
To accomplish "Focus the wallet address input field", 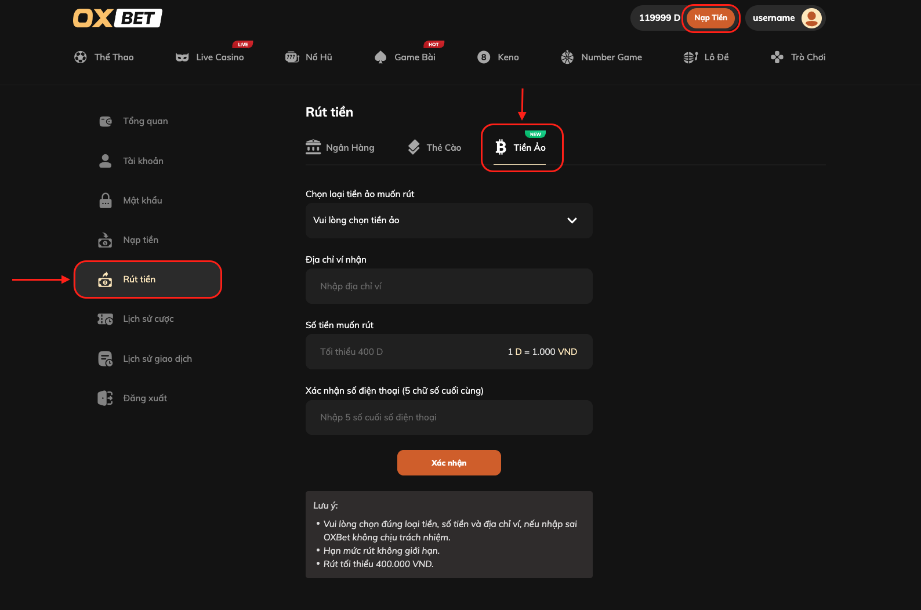I will 449,286.
